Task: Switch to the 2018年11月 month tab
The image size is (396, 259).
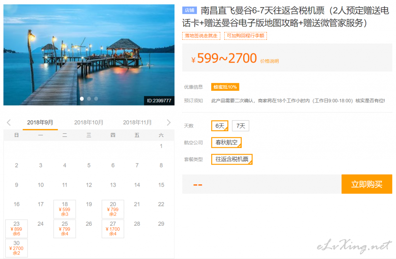Action: [137, 123]
